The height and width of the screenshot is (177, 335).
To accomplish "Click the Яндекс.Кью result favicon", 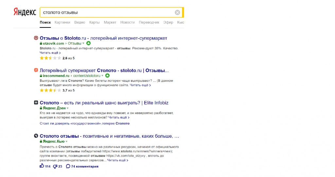I will (36, 136).
